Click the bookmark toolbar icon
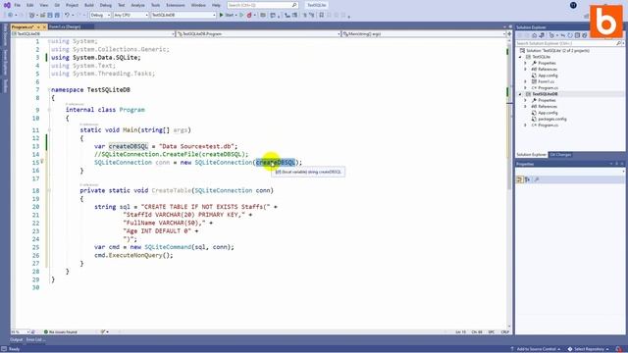The height and width of the screenshot is (353, 628). click(x=321, y=15)
